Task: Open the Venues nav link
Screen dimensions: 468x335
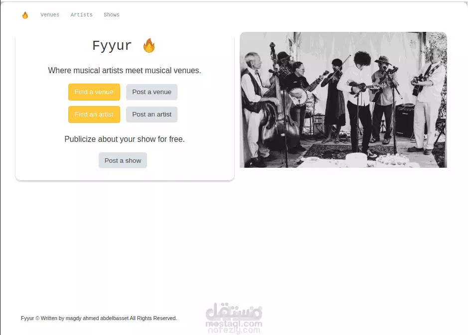Action: pyautogui.click(x=50, y=14)
